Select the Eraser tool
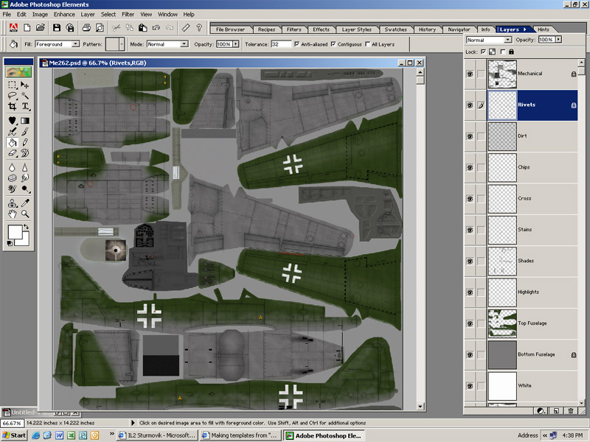Screen dimensions: 590x442 coord(12,153)
